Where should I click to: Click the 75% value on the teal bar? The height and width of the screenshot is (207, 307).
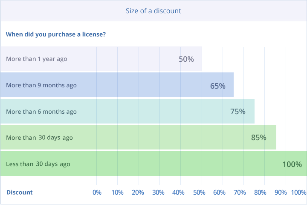pos(238,112)
